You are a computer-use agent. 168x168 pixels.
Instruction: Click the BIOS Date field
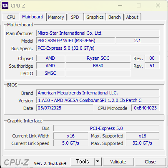coord(65,108)
